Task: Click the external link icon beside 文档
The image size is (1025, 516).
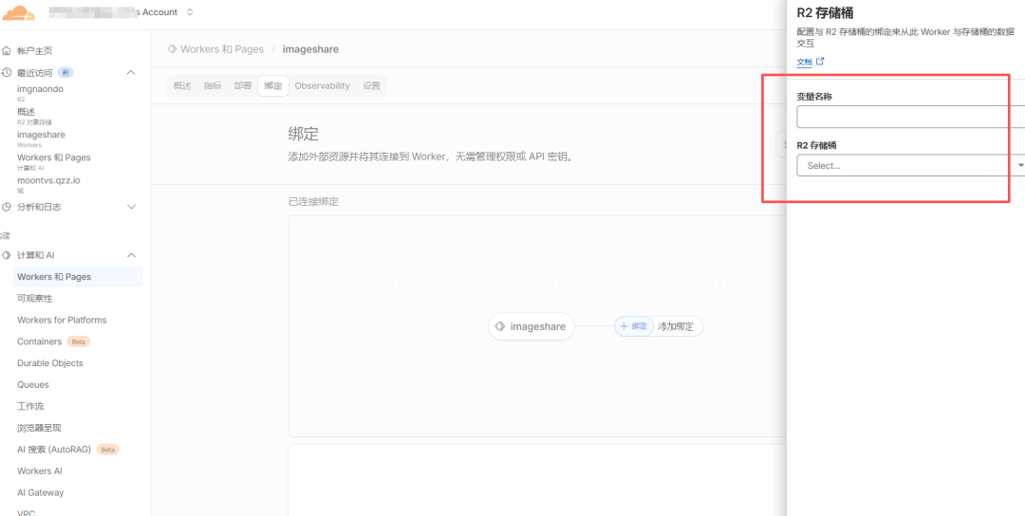Action: tap(820, 62)
